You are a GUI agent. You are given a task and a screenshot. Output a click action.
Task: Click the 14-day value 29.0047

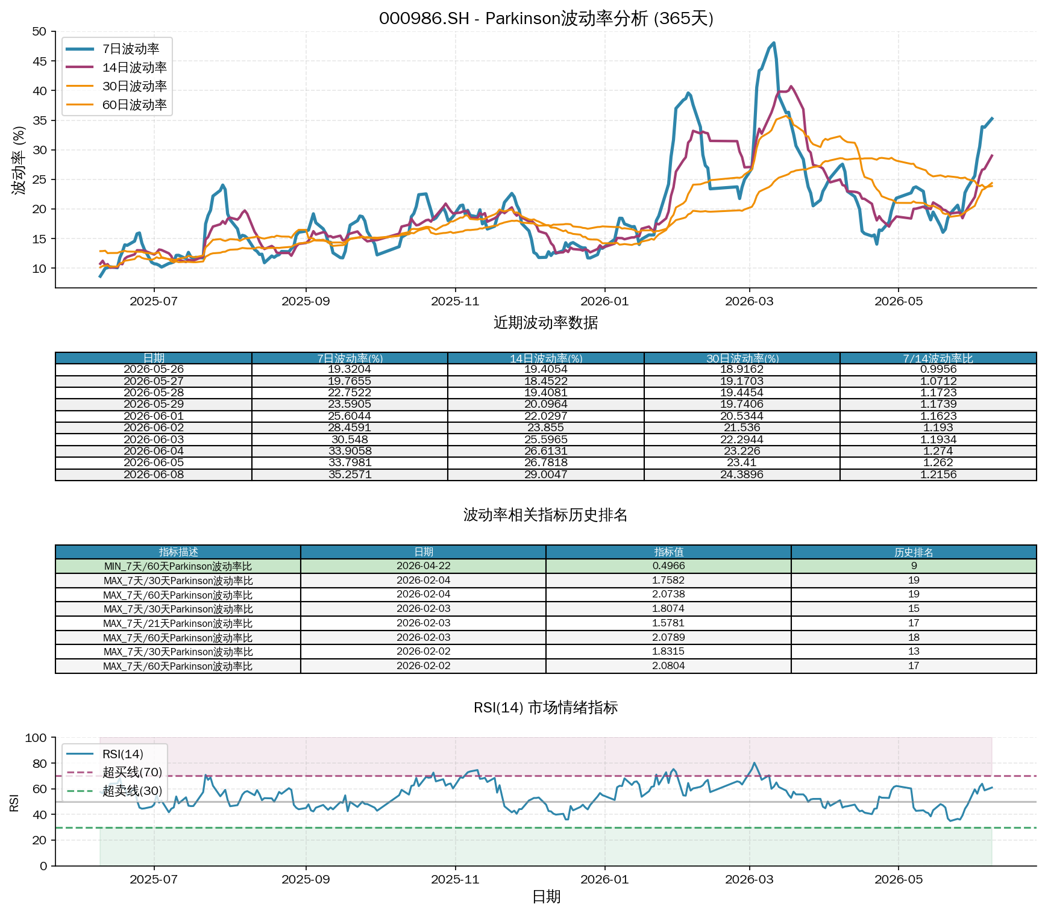click(x=546, y=475)
